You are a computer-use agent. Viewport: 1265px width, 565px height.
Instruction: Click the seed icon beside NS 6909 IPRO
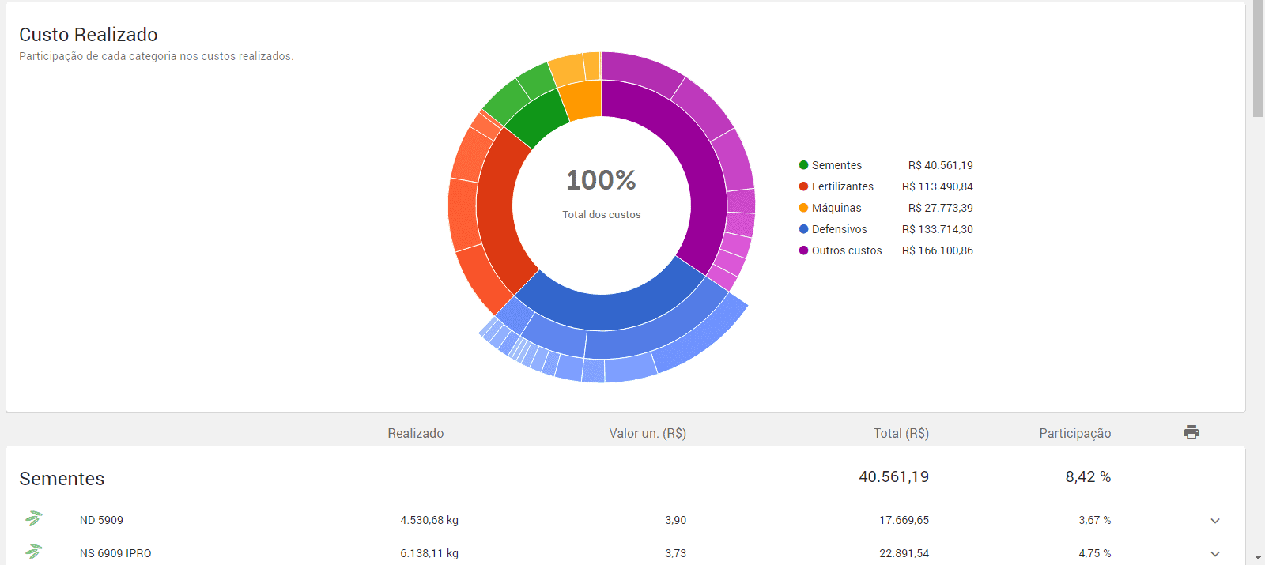[33, 552]
